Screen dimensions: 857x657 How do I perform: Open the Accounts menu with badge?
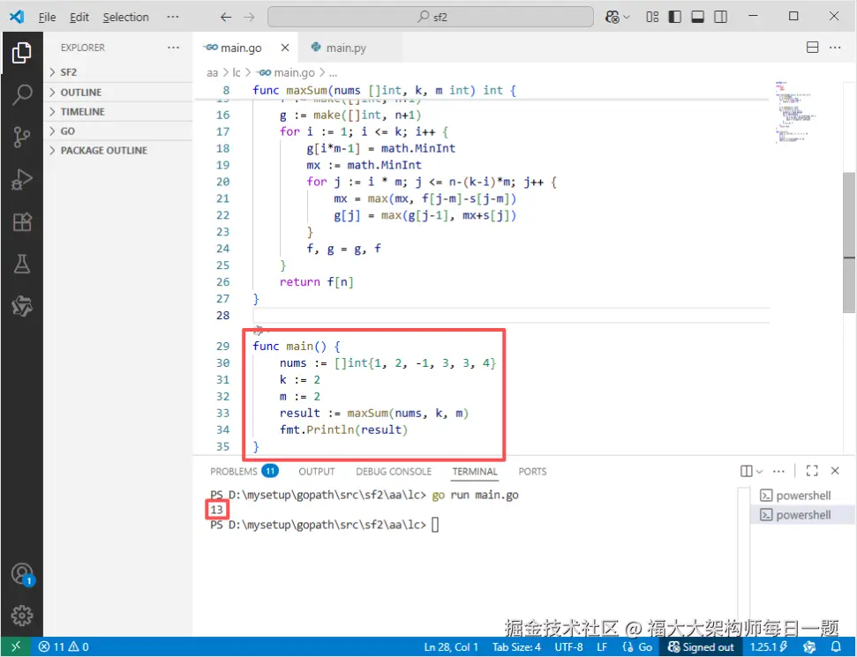tap(22, 574)
